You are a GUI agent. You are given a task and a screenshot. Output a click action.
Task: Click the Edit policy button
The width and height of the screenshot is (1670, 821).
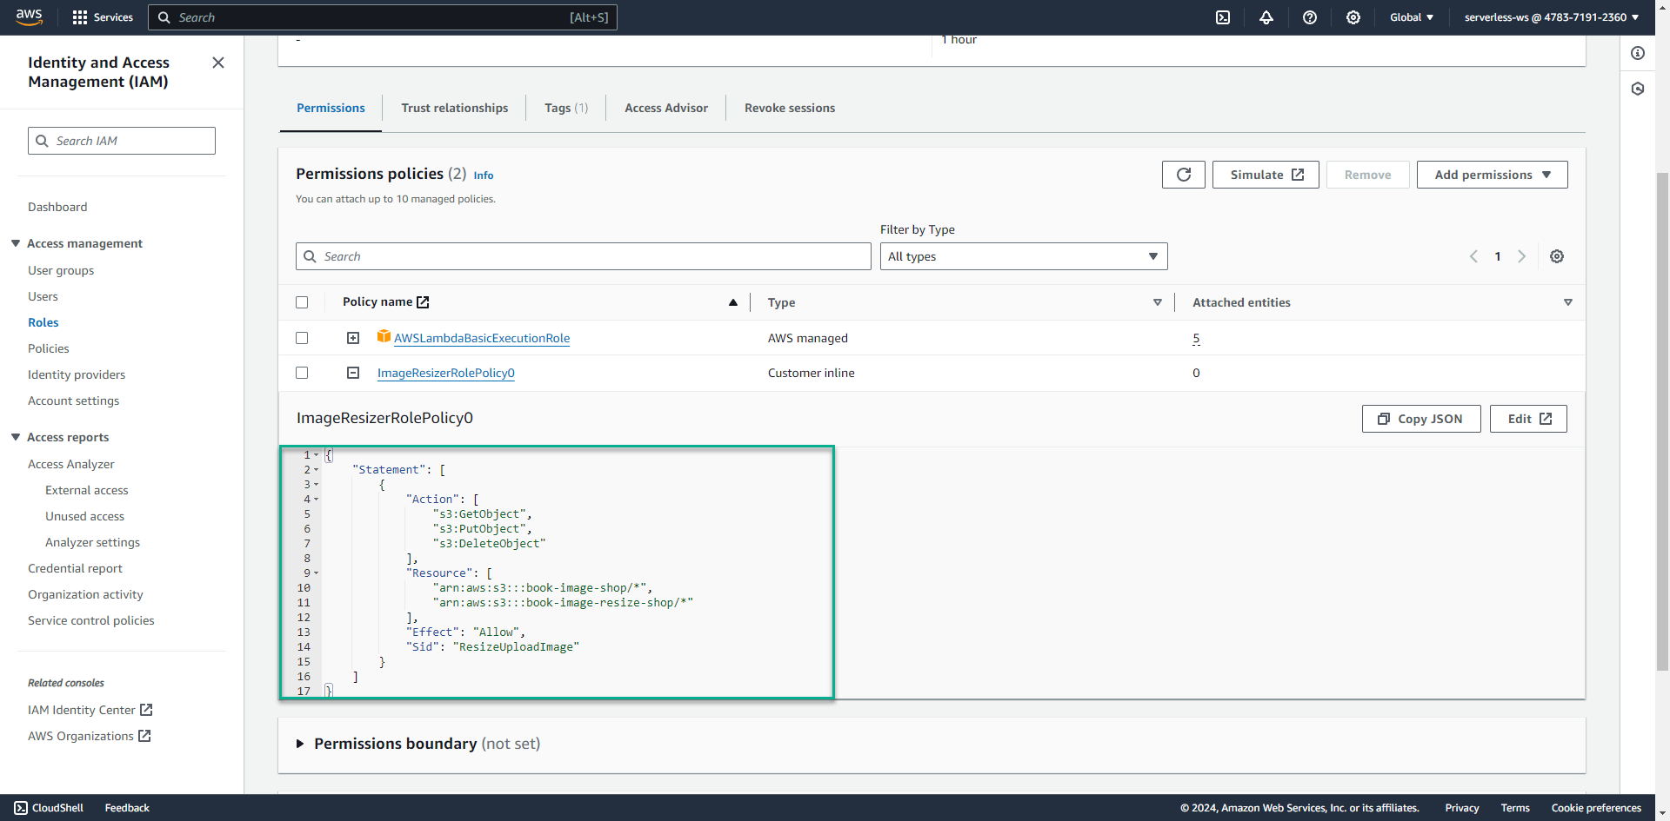click(1528, 419)
